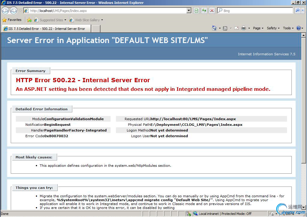Click the Home icon in command bar
This screenshot has width=307, height=217.
click(214, 28)
